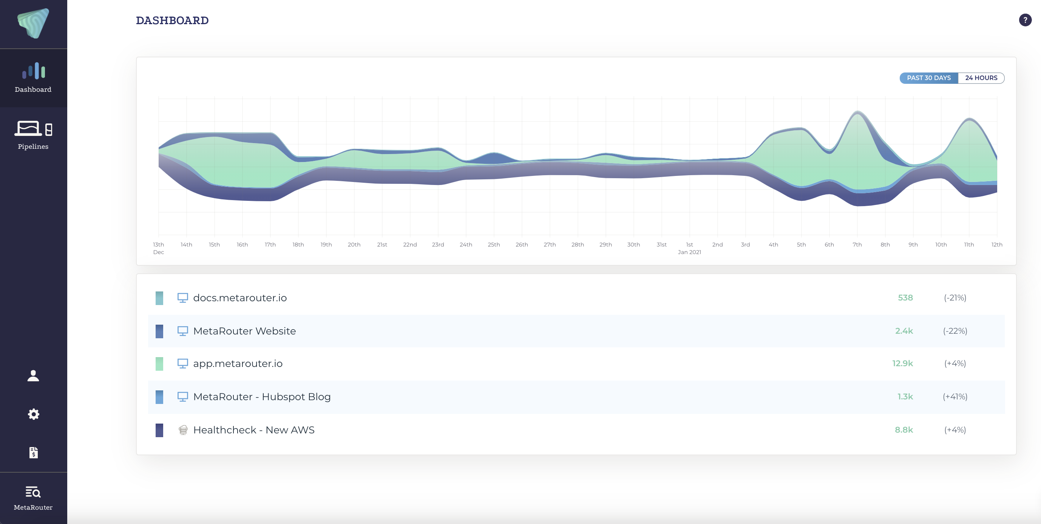Open app.metarouter.io source row
Image resolution: width=1041 pixels, height=524 pixels.
point(576,364)
